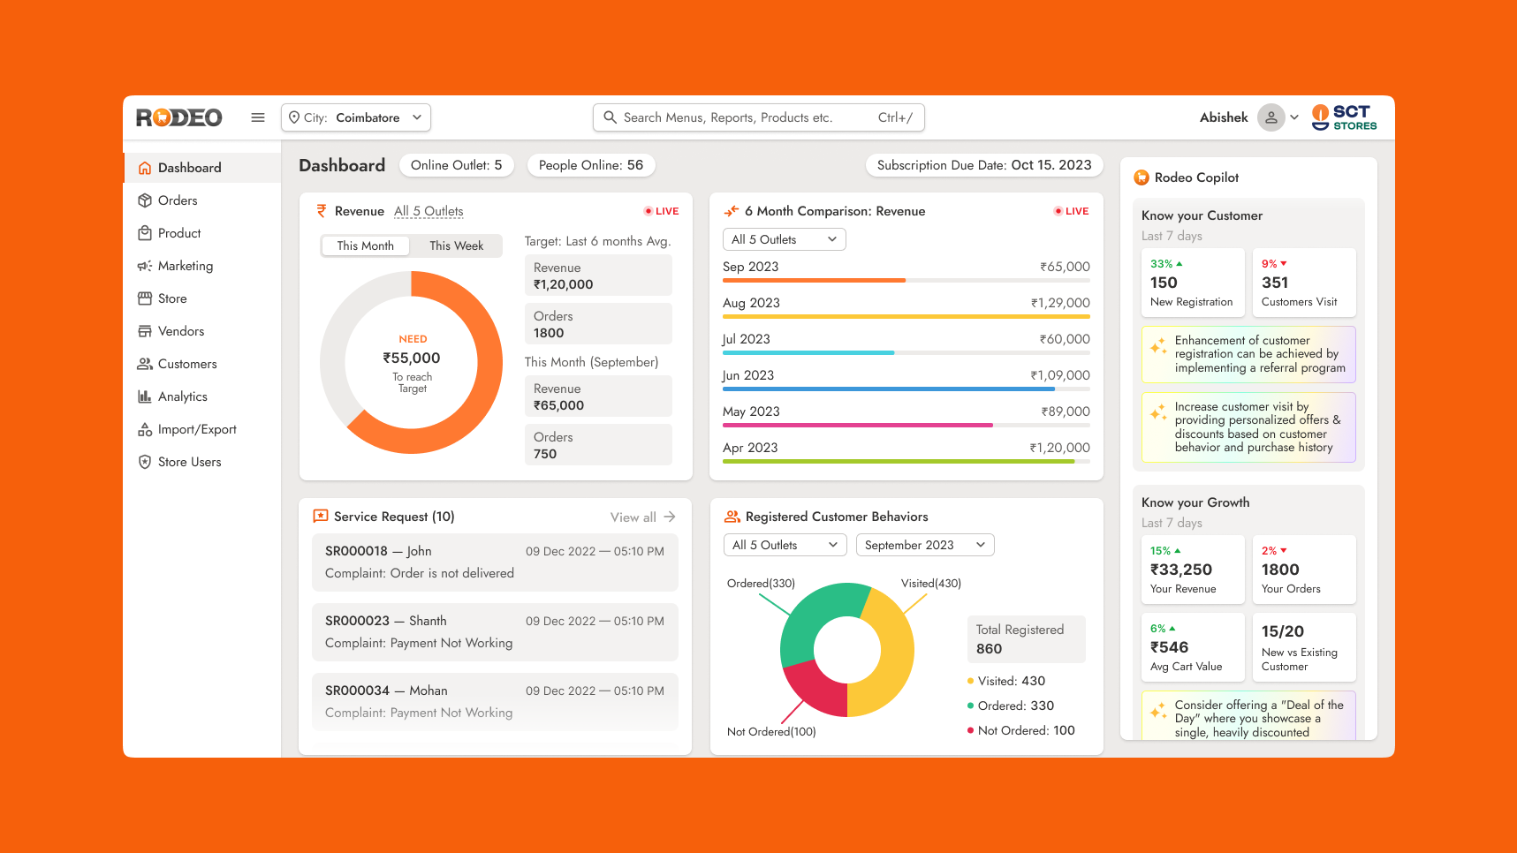Open the September 2023 month dropdown
Viewport: 1517px width, 853px height.
coord(924,545)
